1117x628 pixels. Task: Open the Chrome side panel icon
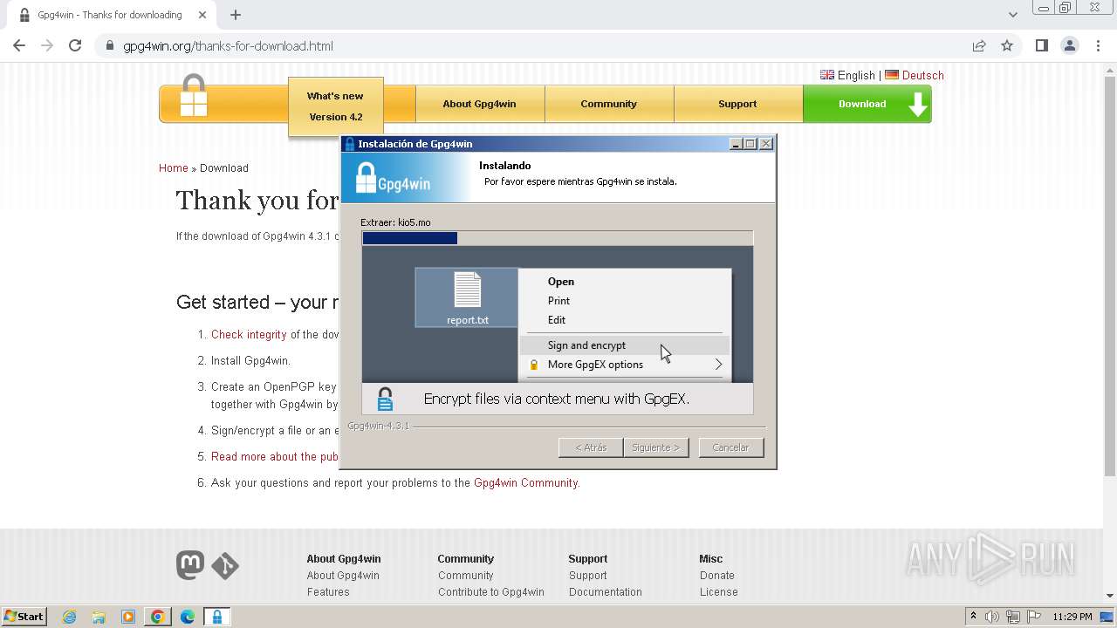click(x=1041, y=46)
